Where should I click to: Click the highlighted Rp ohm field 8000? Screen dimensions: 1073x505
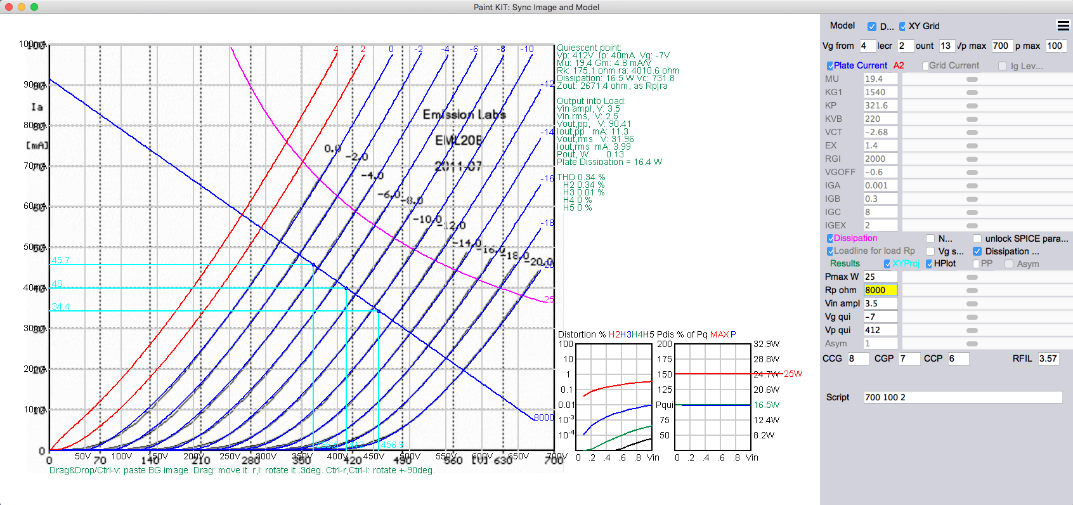tap(880, 291)
